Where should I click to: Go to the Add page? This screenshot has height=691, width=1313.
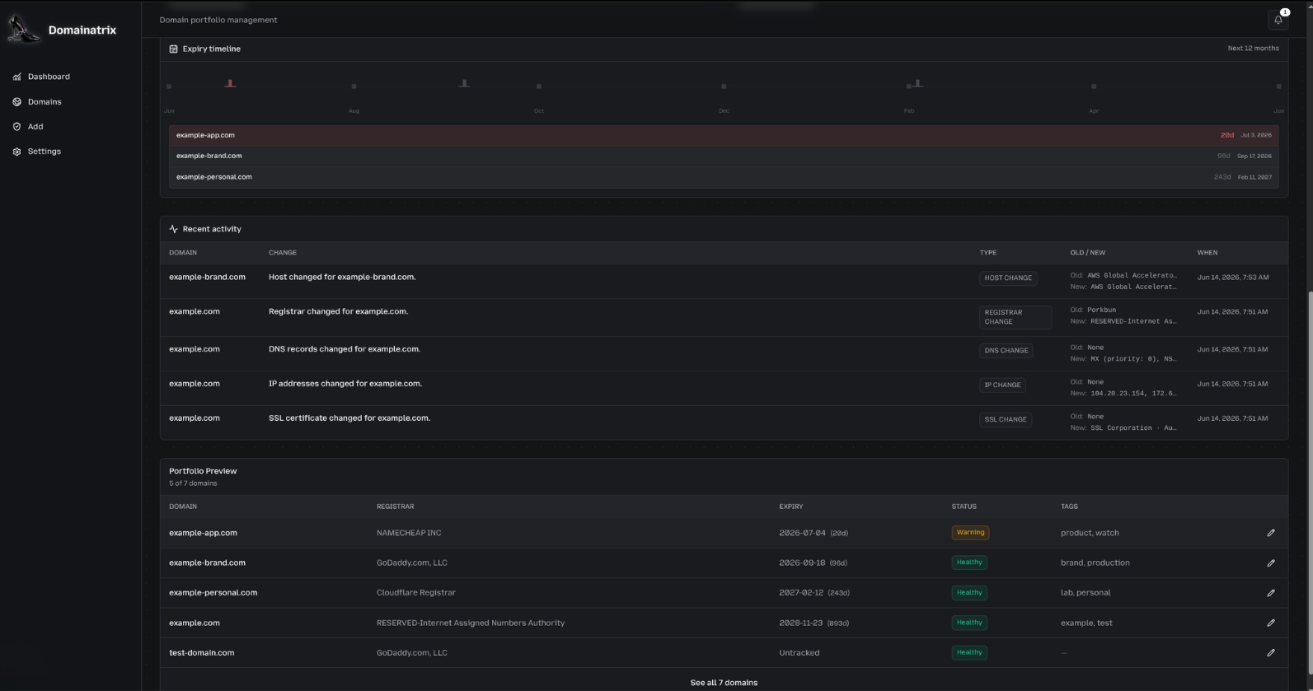35,127
